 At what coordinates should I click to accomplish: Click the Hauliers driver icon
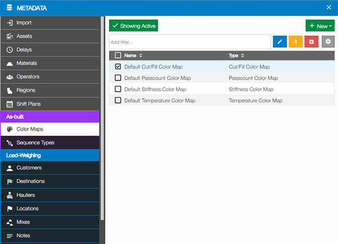[x=9, y=195]
